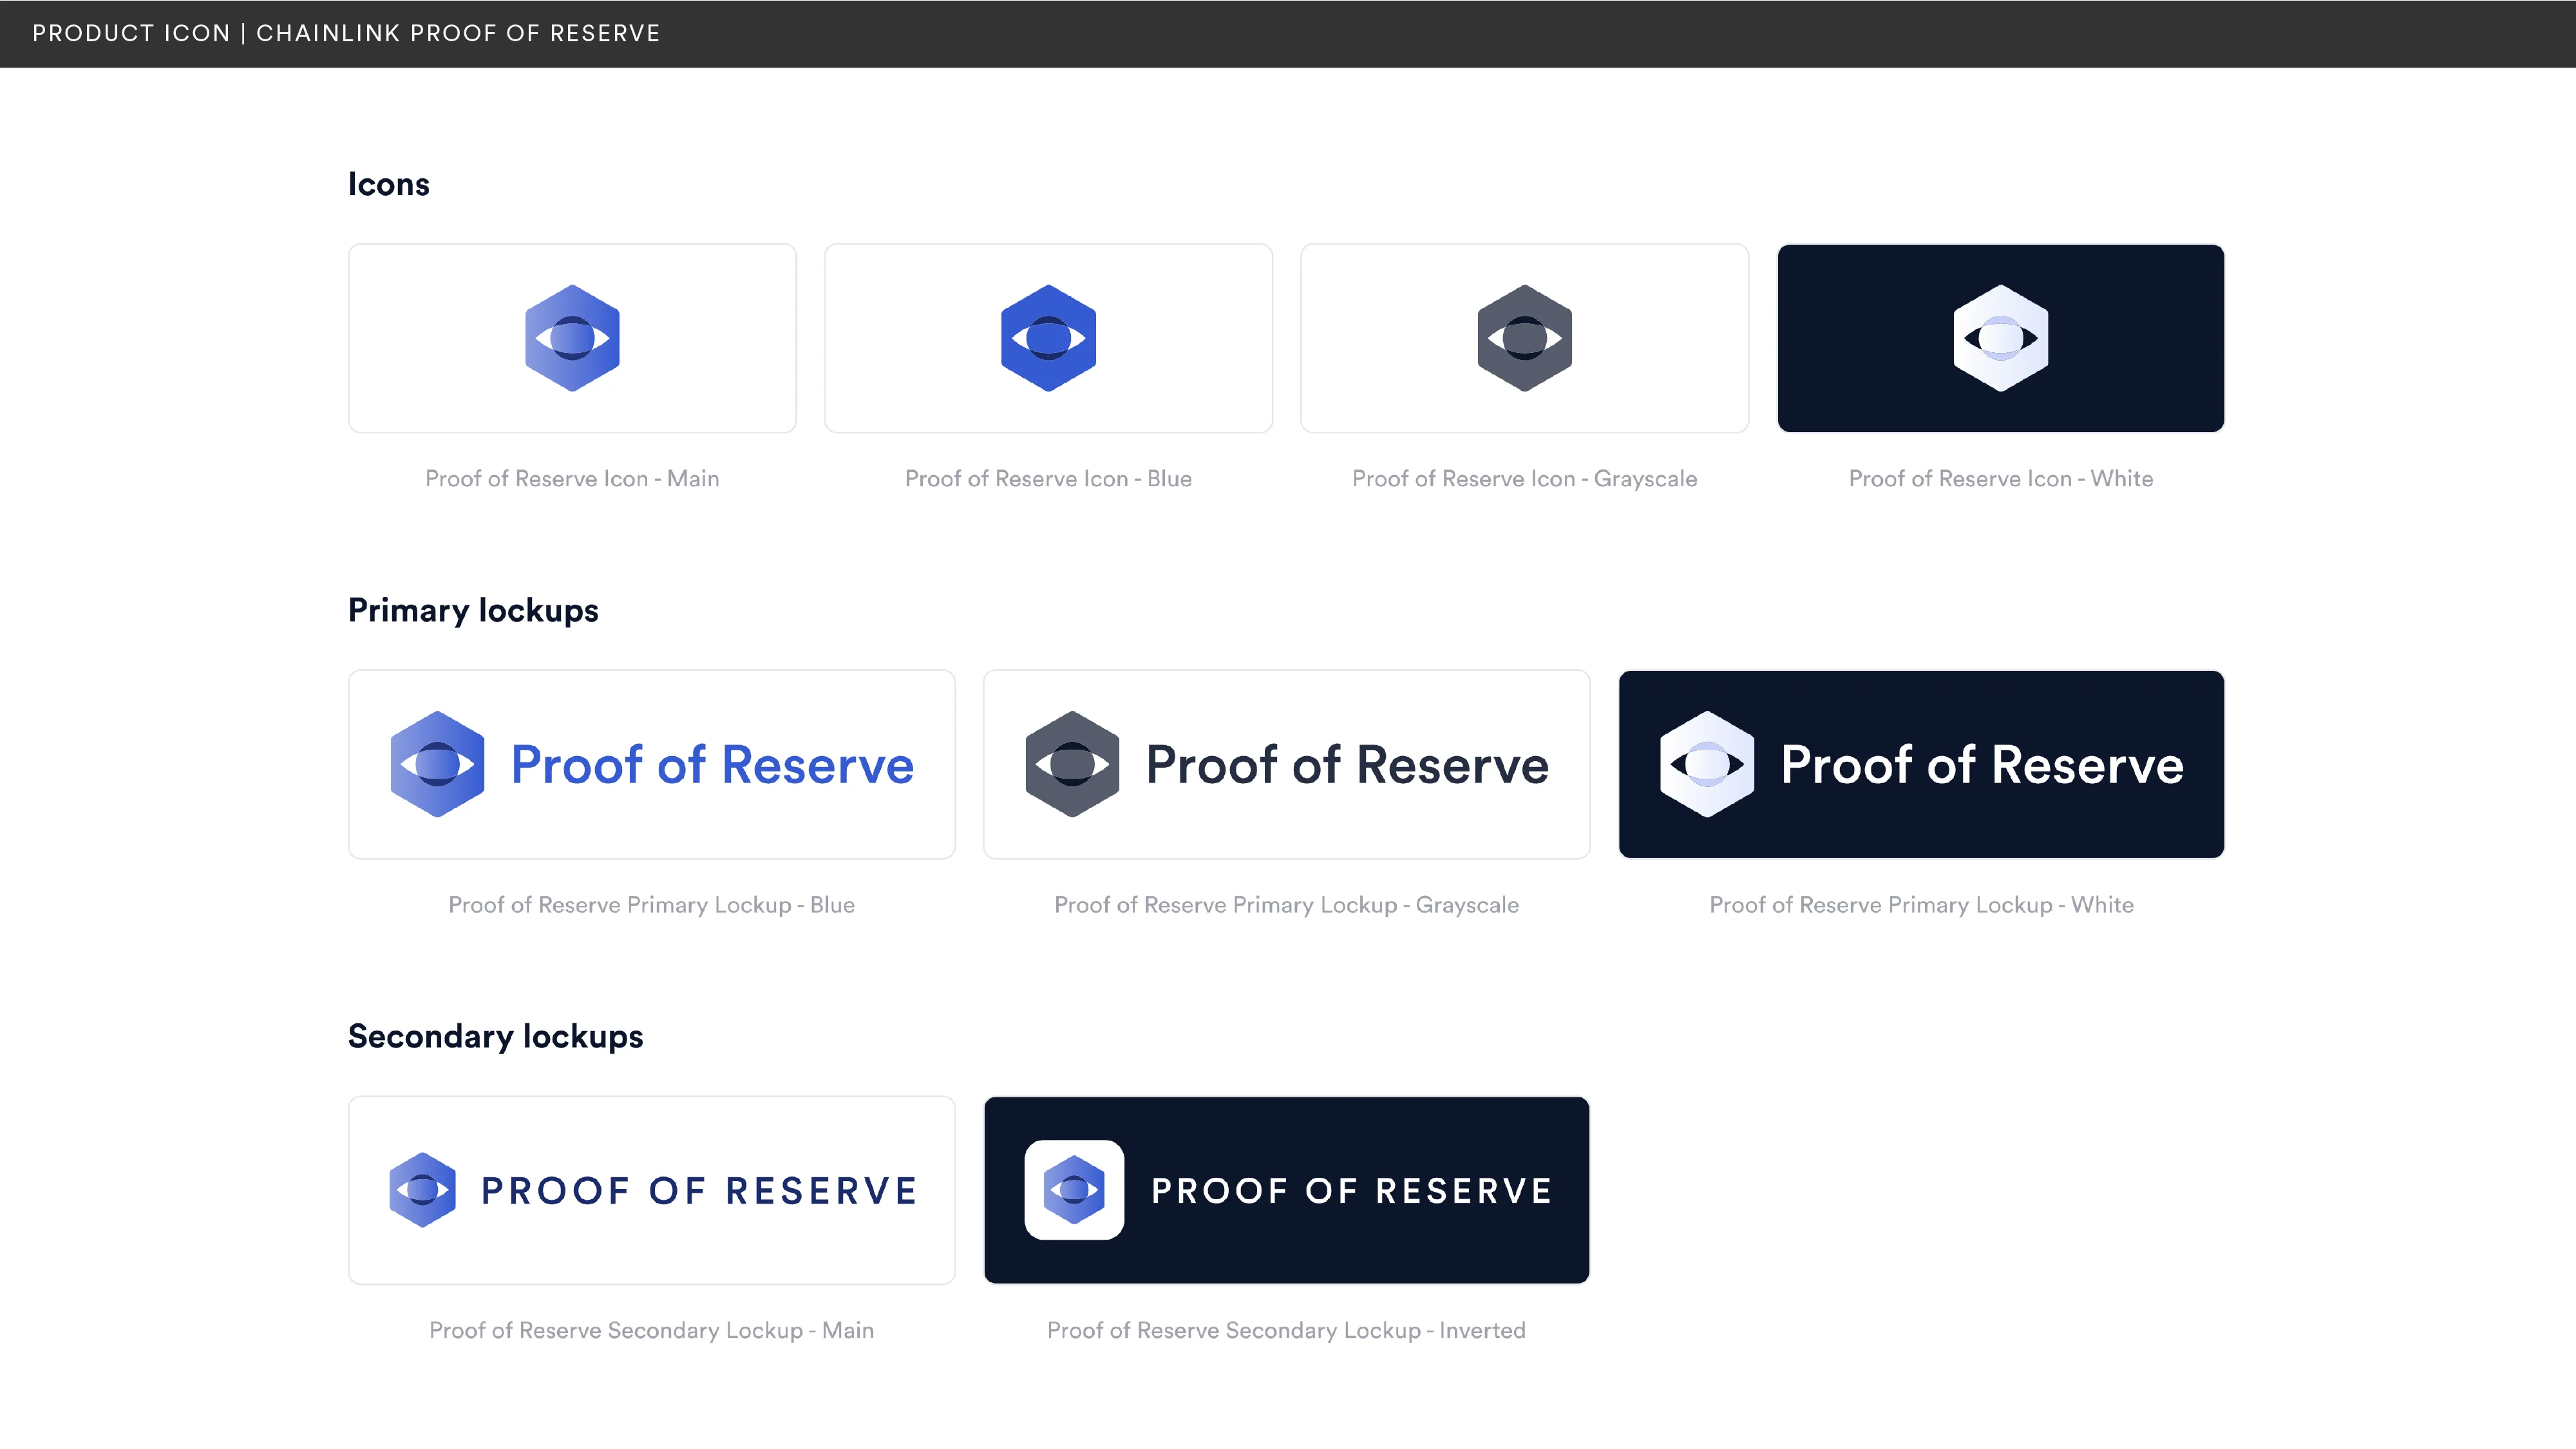
Task: Click the 'Icons' section heading
Action: pyautogui.click(x=389, y=184)
